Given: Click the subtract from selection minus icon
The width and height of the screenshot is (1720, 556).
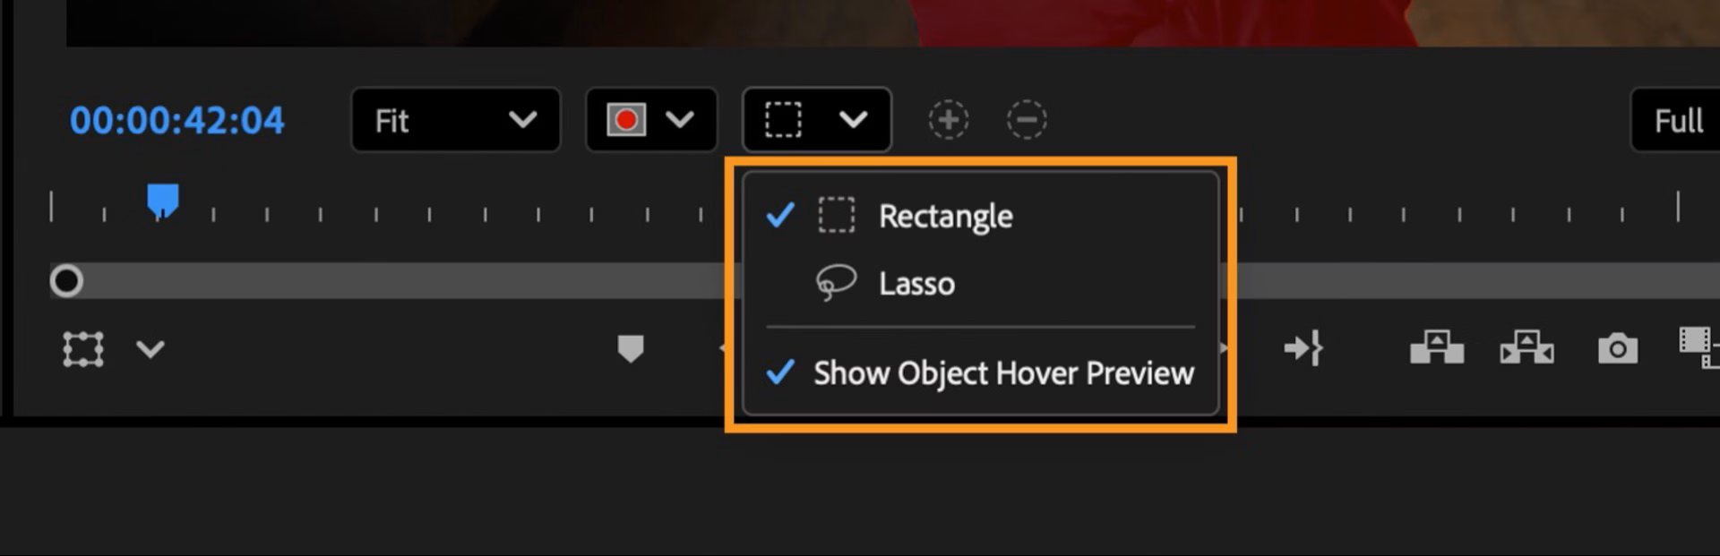Looking at the screenshot, I should (1027, 120).
